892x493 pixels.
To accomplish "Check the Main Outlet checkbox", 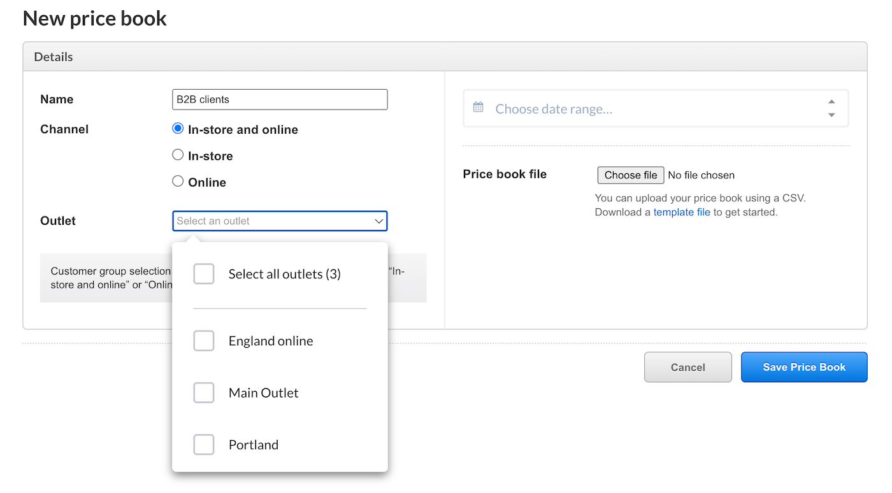I will tap(204, 392).
